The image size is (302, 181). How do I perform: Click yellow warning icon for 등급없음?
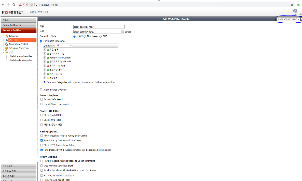coord(48,78)
